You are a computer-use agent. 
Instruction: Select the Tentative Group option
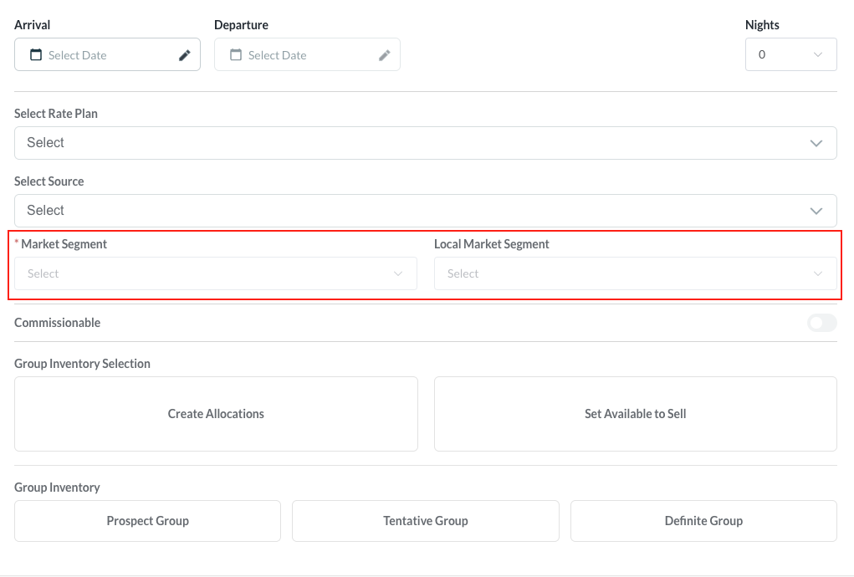pos(425,521)
